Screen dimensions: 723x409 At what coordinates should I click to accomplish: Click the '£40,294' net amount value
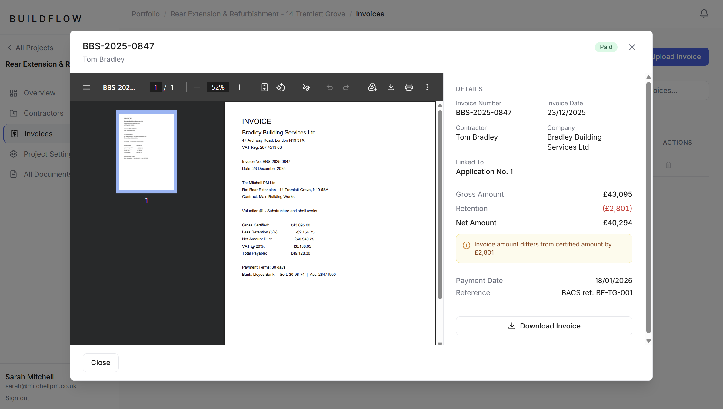point(617,223)
